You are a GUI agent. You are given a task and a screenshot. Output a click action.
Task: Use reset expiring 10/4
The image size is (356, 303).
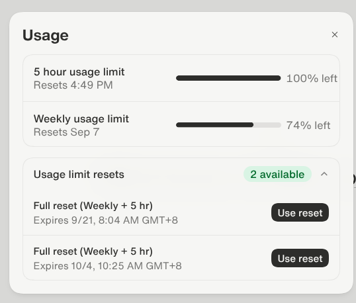coord(300,258)
